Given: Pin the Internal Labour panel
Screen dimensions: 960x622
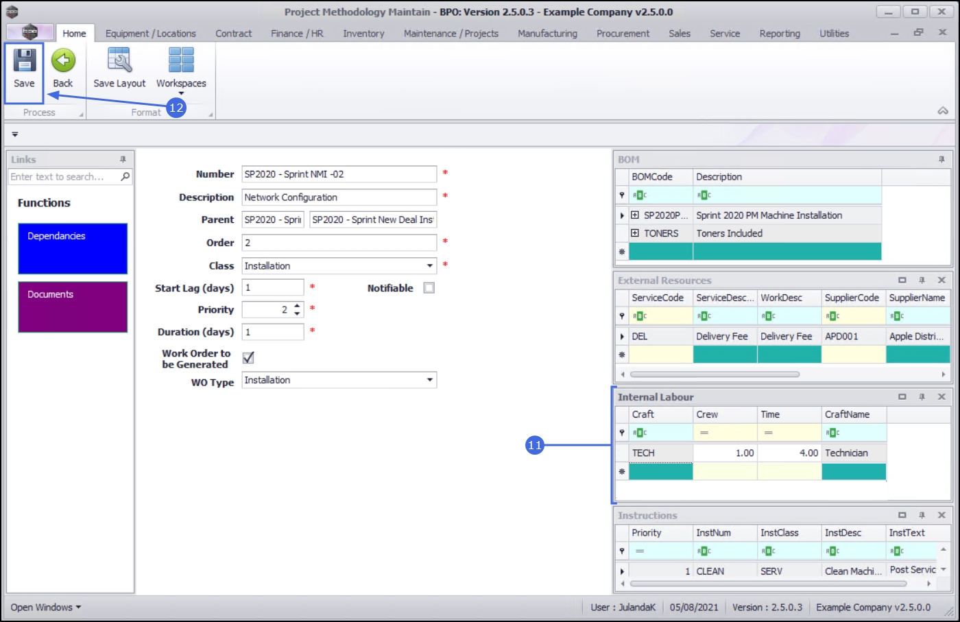Looking at the screenshot, I should click(922, 397).
